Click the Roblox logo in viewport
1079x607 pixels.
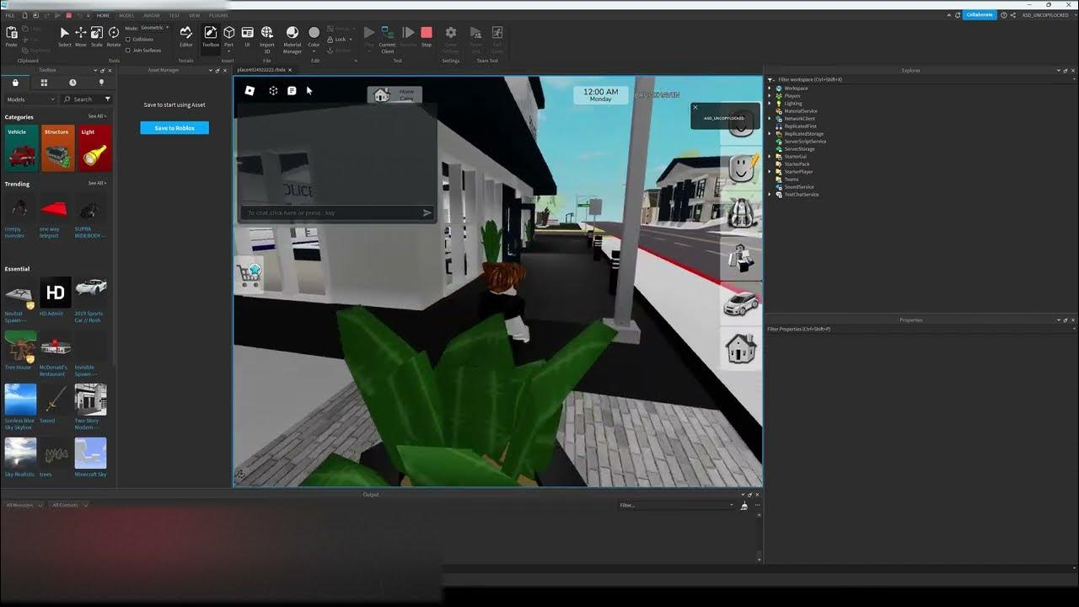click(250, 90)
